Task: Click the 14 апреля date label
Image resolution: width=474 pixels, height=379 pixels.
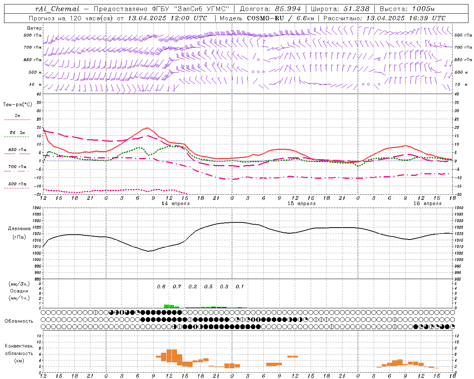Action: click(x=176, y=204)
